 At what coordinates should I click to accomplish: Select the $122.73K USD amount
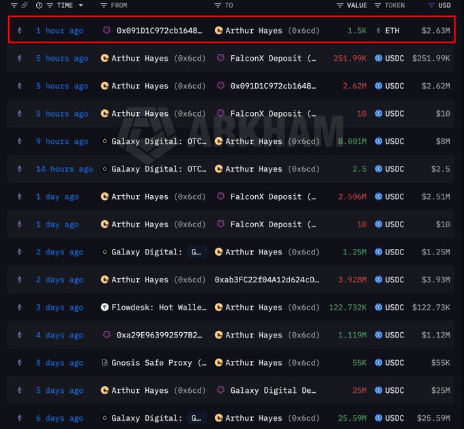click(x=431, y=308)
